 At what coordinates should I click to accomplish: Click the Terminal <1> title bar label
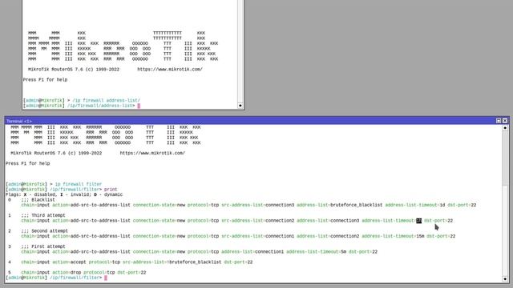coord(19,121)
